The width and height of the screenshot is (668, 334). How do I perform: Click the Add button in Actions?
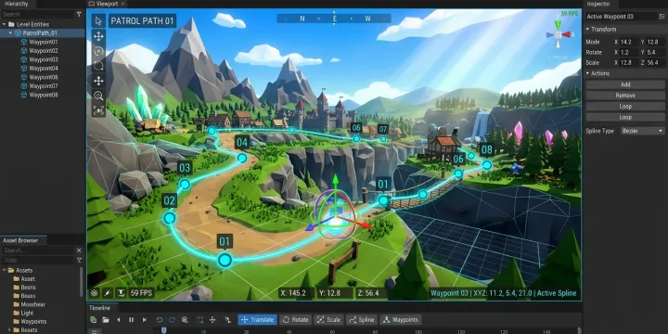625,84
